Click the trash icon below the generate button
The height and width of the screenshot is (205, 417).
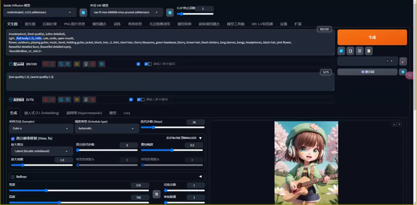point(359,51)
